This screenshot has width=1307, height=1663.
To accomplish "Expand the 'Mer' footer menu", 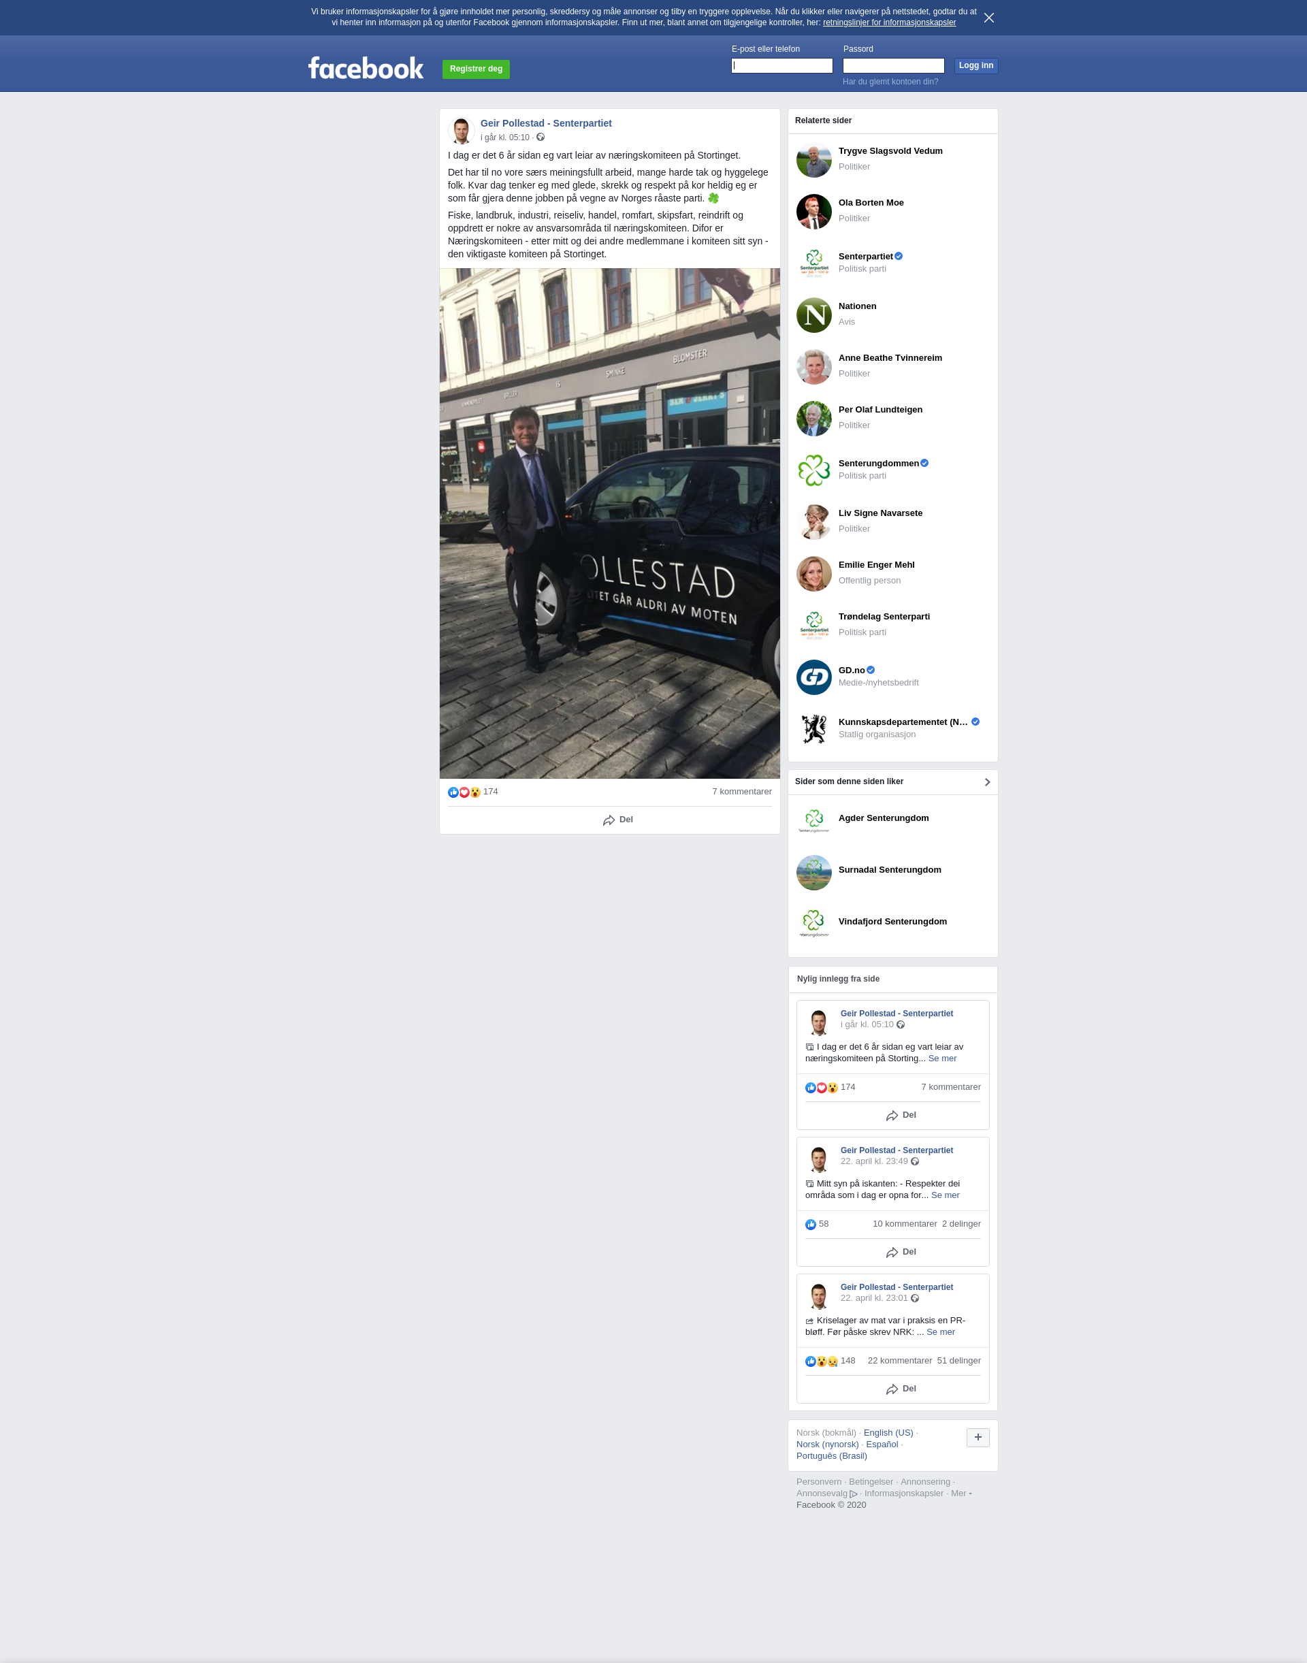I will [x=961, y=1493].
